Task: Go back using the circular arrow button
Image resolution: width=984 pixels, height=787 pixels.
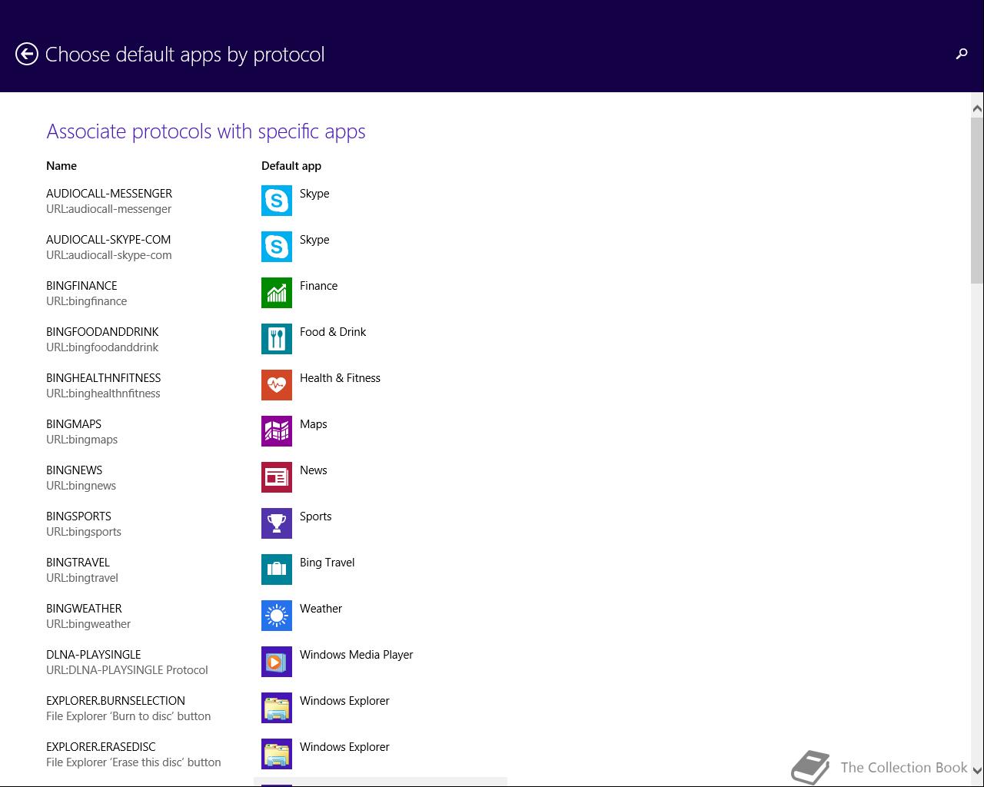Action: tap(27, 54)
